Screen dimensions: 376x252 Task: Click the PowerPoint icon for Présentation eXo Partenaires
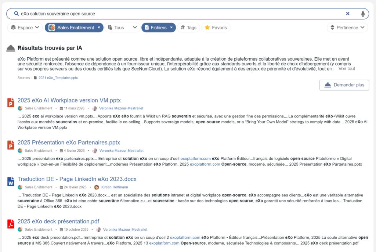pyautogui.click(x=11, y=145)
